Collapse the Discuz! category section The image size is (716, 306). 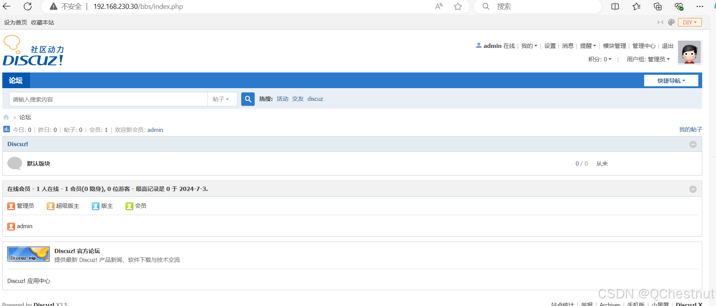pos(693,144)
